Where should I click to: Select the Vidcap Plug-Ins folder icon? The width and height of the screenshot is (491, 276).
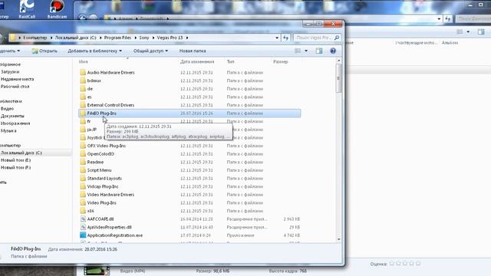(x=83, y=186)
